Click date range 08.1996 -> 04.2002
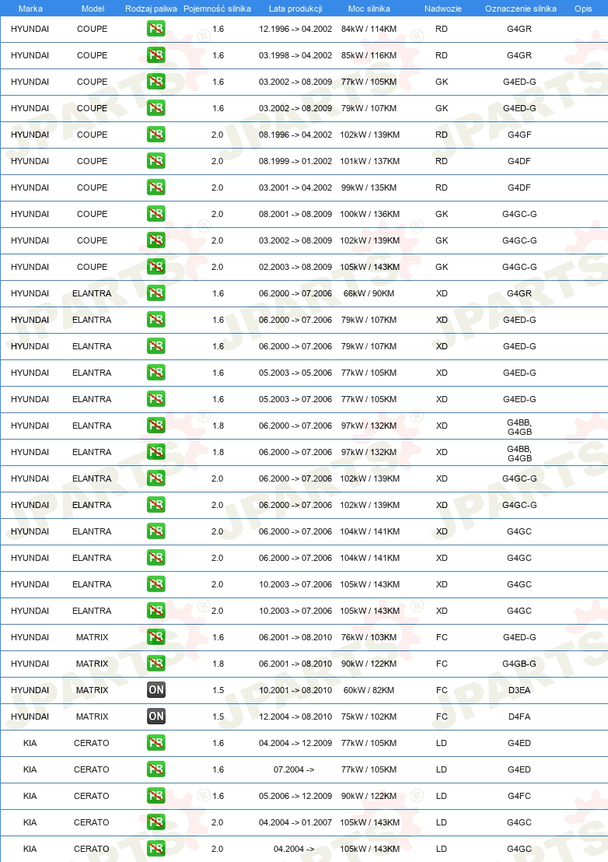 295,135
